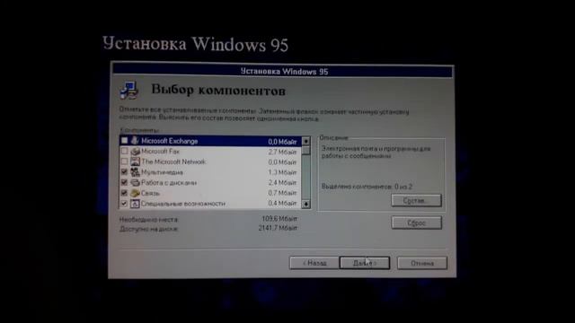Click the 1,3 Мбайт size value
This screenshot has width=575, height=323.
282,172
